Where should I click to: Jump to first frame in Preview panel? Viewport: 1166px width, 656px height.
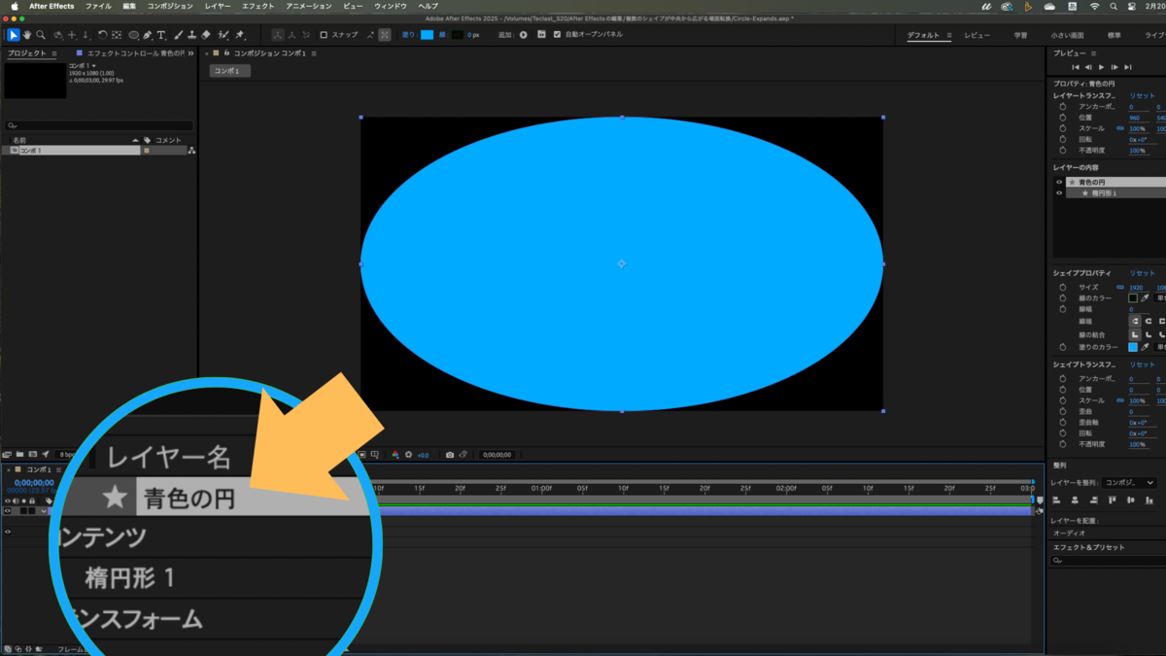coord(1076,67)
